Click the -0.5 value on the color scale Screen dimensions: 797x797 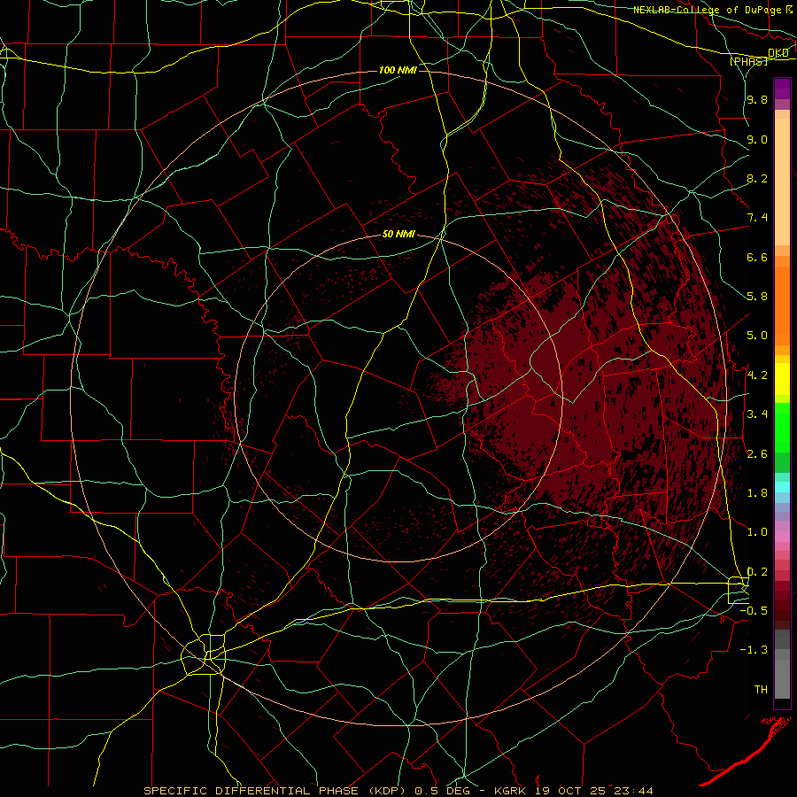(x=754, y=611)
